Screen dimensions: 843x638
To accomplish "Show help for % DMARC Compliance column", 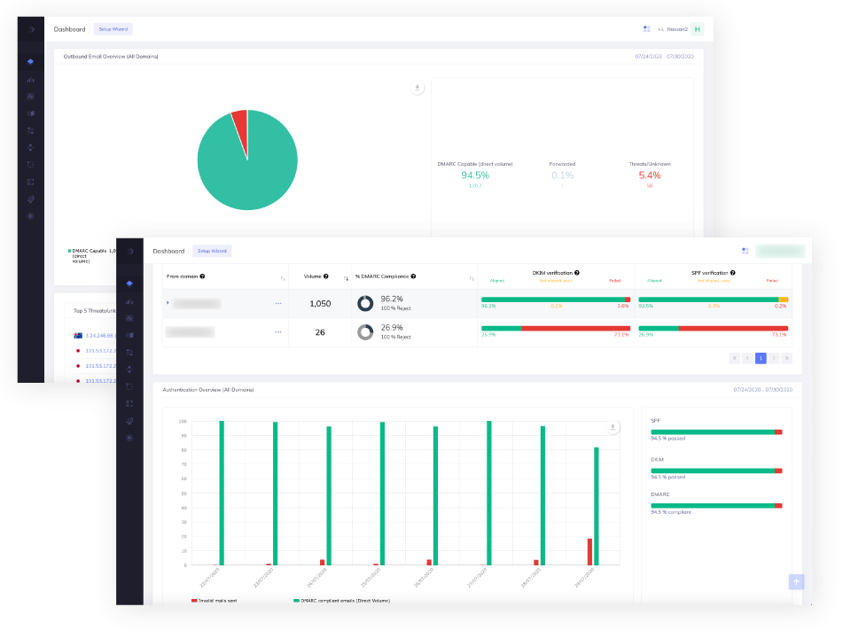I will pyautogui.click(x=413, y=276).
